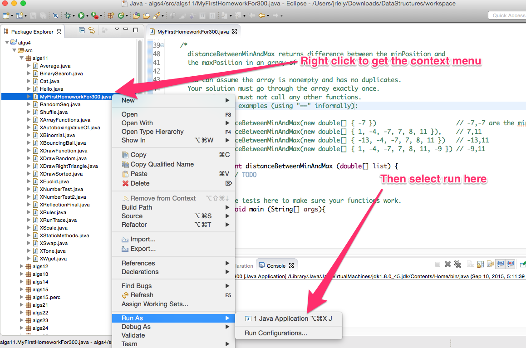Viewport: 526px width, 348px height.
Task: Pin the Console view
Action: click(x=522, y=265)
